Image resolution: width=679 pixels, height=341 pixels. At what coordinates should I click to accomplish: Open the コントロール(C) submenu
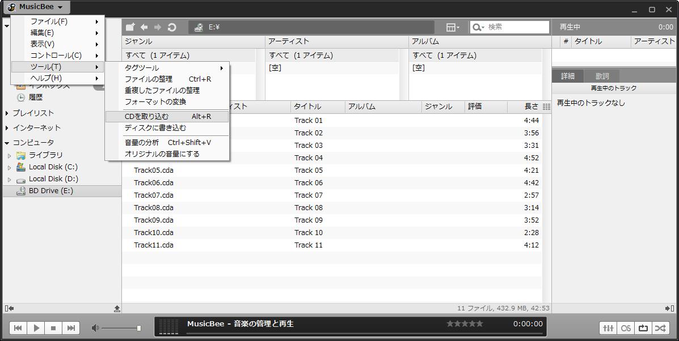pos(58,56)
